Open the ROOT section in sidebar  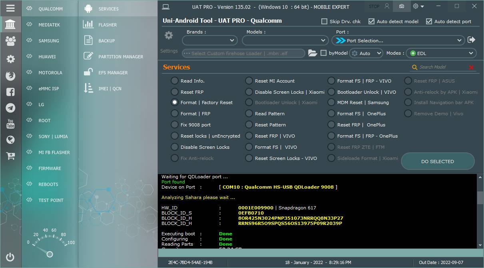pos(50,120)
